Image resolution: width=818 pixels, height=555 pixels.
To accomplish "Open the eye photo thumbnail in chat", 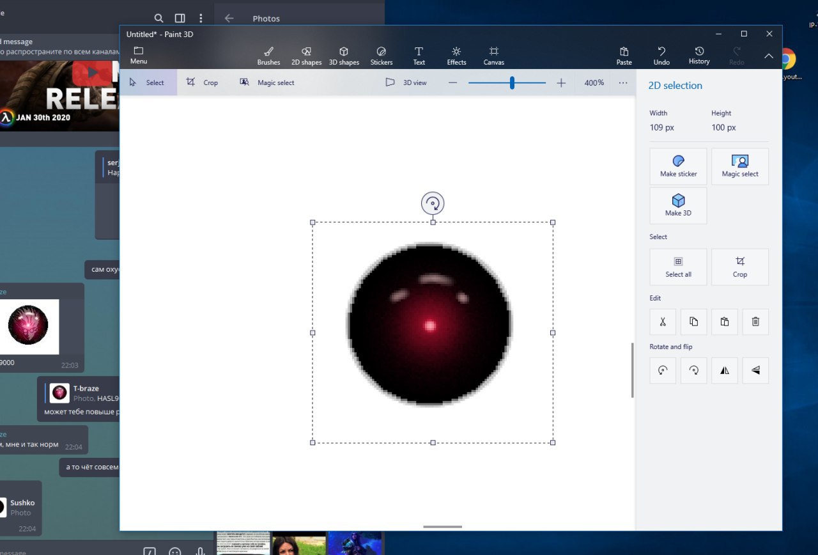I will point(28,326).
